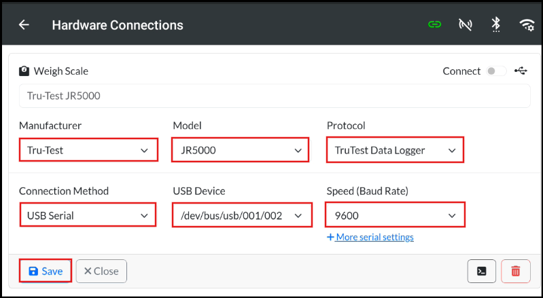Click the device name field Tru-Test JR5000
Viewport: 543px width, 298px height.
pos(275,96)
